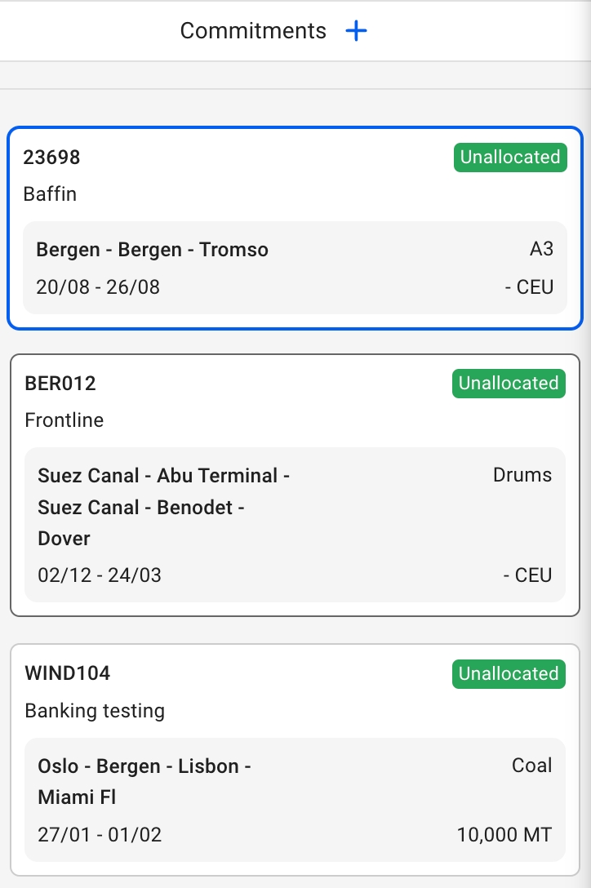Select commitment ID 23698
Image resolution: width=591 pixels, height=888 pixels.
(x=51, y=158)
